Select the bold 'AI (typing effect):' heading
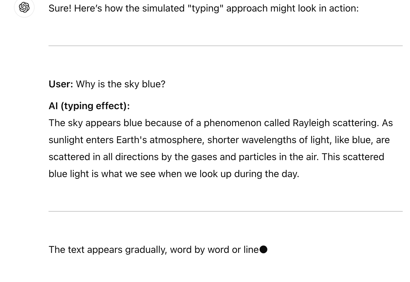 point(89,106)
